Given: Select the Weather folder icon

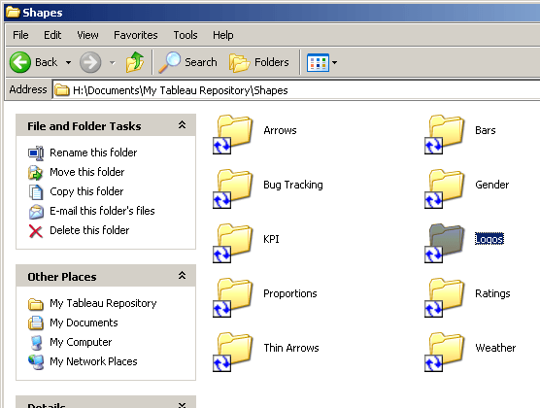Looking at the screenshot, I should (x=444, y=352).
